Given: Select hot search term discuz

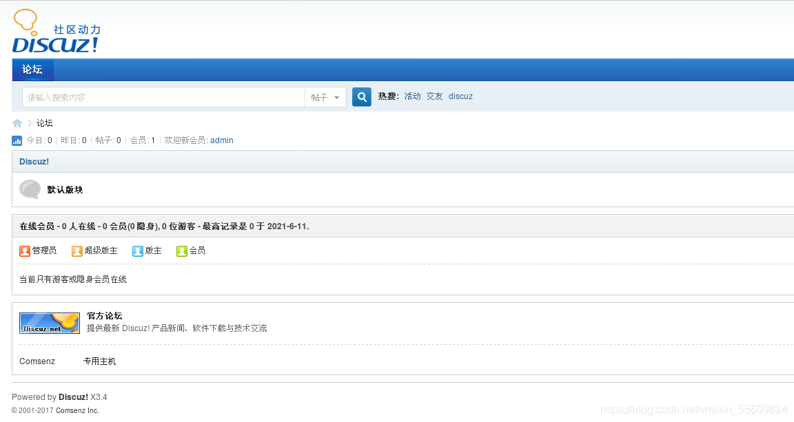Looking at the screenshot, I should pos(460,96).
